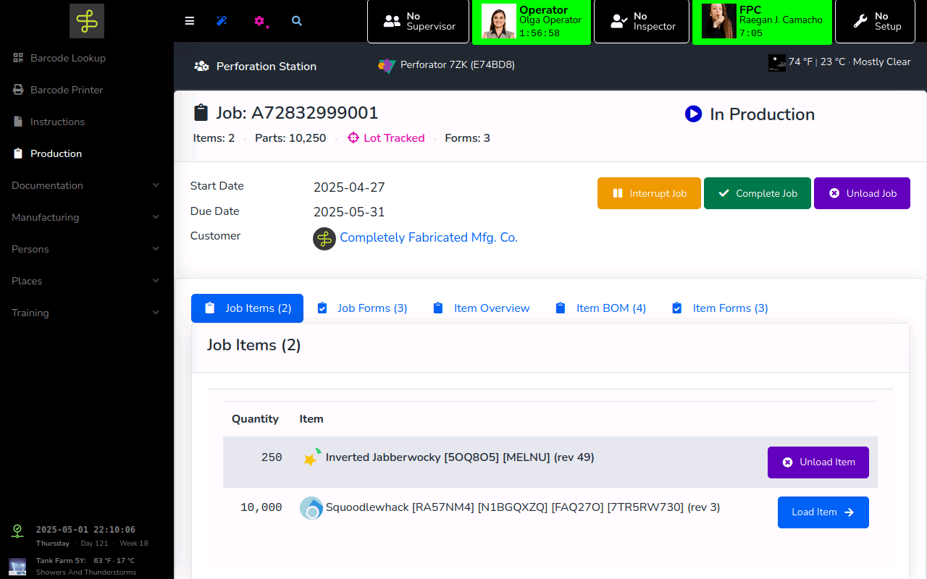Open the Perforator 7ZK machine icon
Viewport: 927px width, 579px height.
point(387,65)
